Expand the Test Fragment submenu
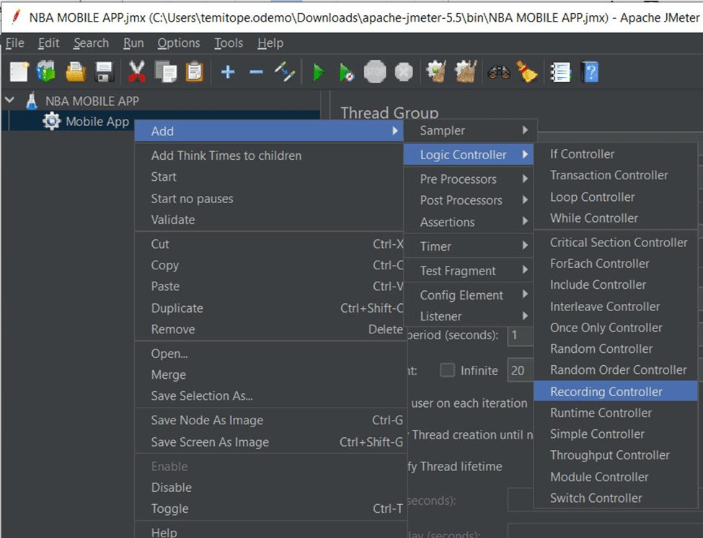This screenshot has width=703, height=538. pyautogui.click(x=469, y=271)
